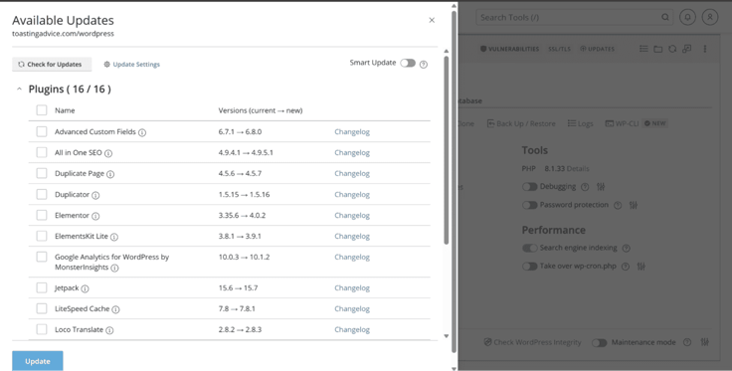Open Changelog for LiteSpeed Cache
This screenshot has height=371, width=732.
click(352, 308)
